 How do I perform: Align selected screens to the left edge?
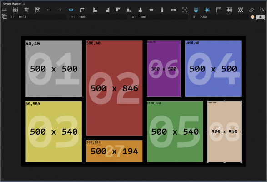click(x=95, y=10)
